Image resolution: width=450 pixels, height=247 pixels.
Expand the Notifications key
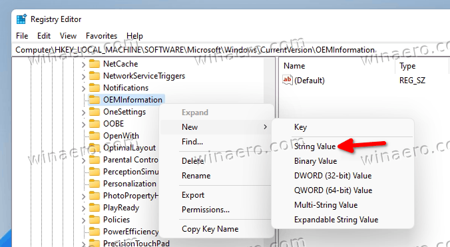tap(83, 89)
